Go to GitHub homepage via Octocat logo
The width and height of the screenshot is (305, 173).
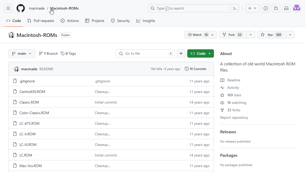(x=21, y=8)
